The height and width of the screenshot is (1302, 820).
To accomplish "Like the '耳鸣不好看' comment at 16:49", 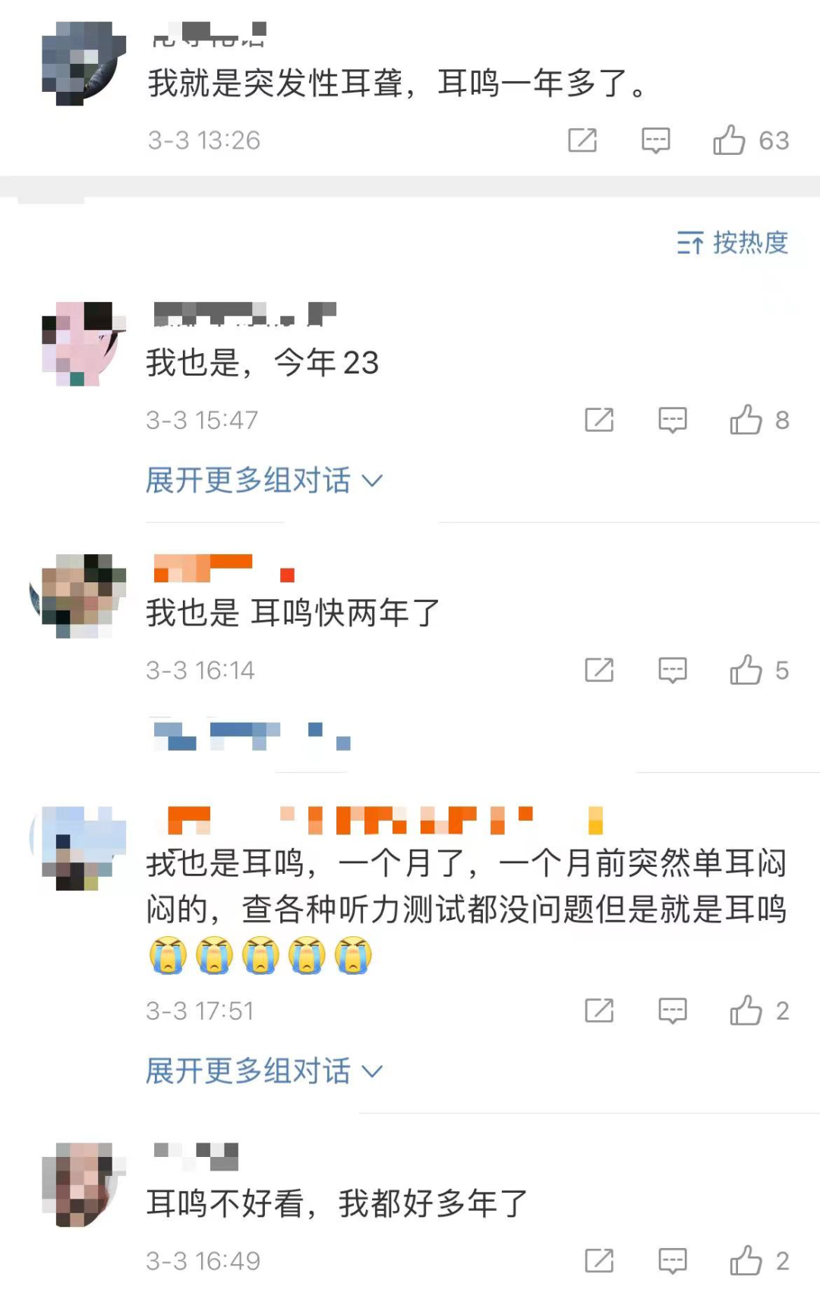I will [x=759, y=1261].
